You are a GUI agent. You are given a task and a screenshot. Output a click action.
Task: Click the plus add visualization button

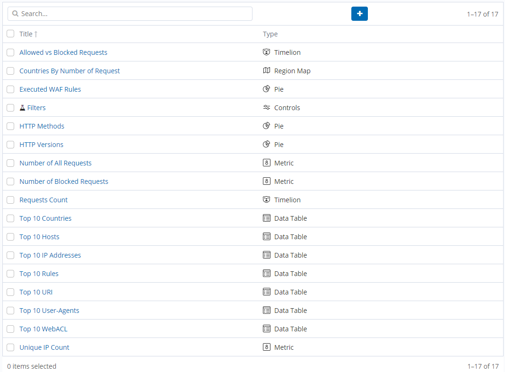coord(359,14)
